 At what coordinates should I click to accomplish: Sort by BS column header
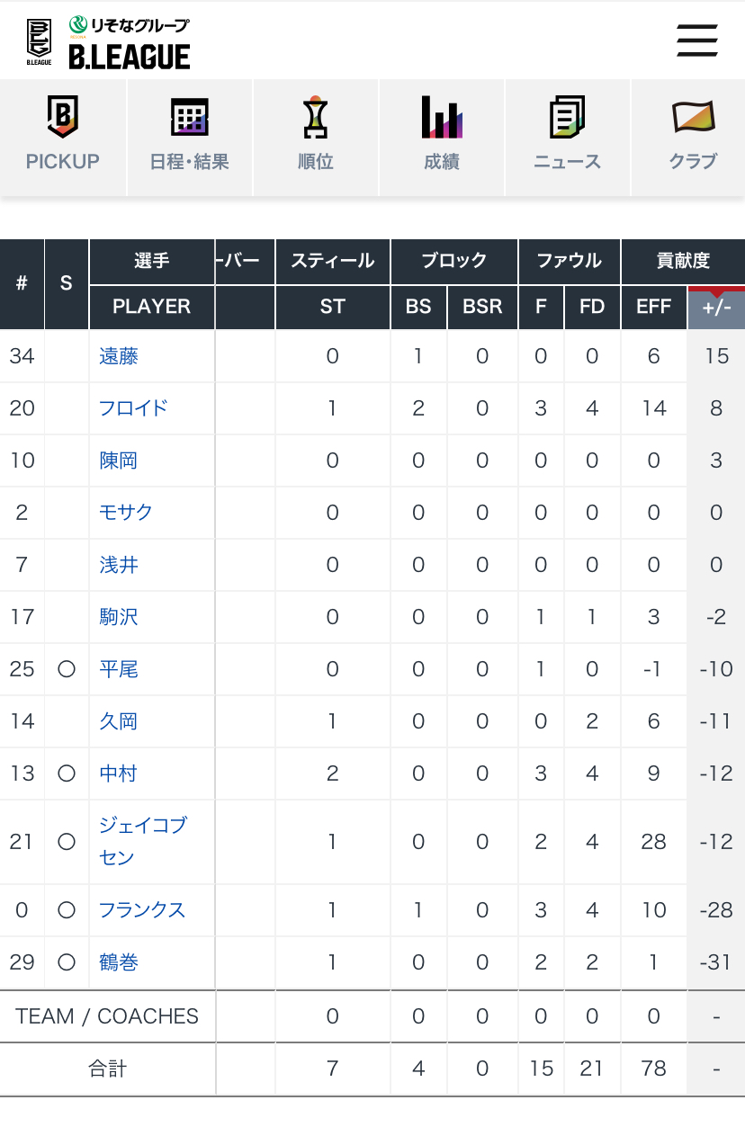point(418,307)
